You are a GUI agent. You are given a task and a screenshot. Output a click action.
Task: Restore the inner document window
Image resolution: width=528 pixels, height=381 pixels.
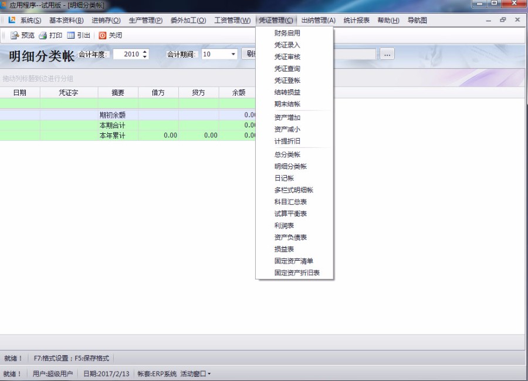[x=503, y=20]
